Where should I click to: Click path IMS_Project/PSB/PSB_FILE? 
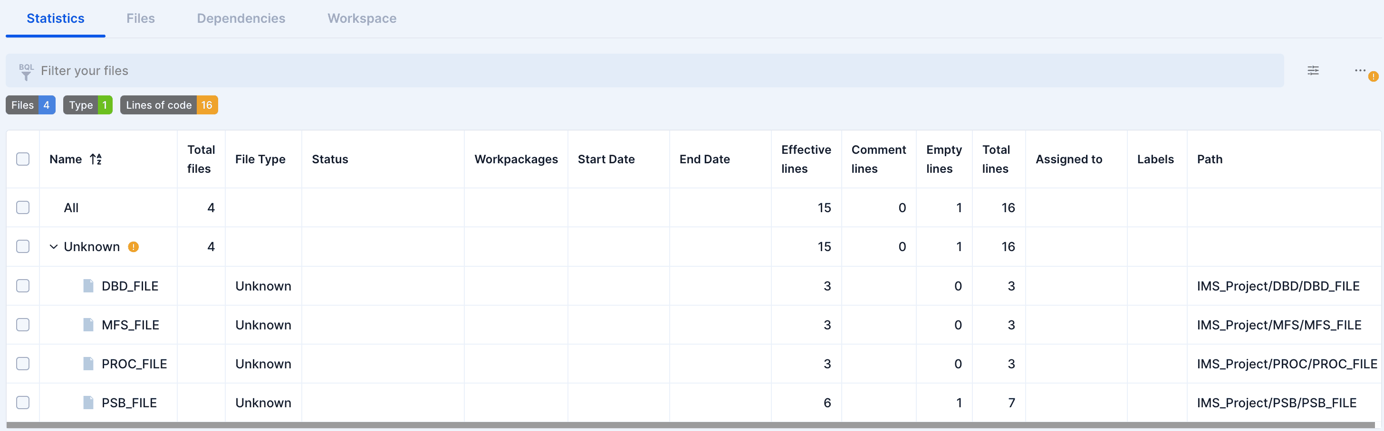coord(1277,403)
